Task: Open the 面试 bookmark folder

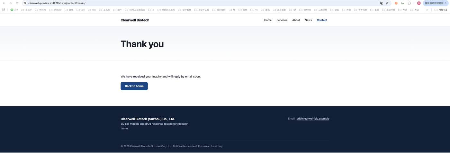Action: click(x=265, y=10)
